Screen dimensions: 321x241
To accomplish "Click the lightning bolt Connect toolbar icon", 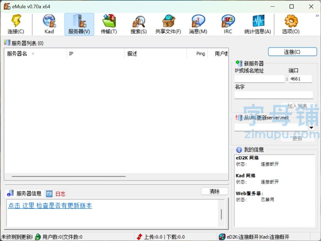I will (x=16, y=24).
